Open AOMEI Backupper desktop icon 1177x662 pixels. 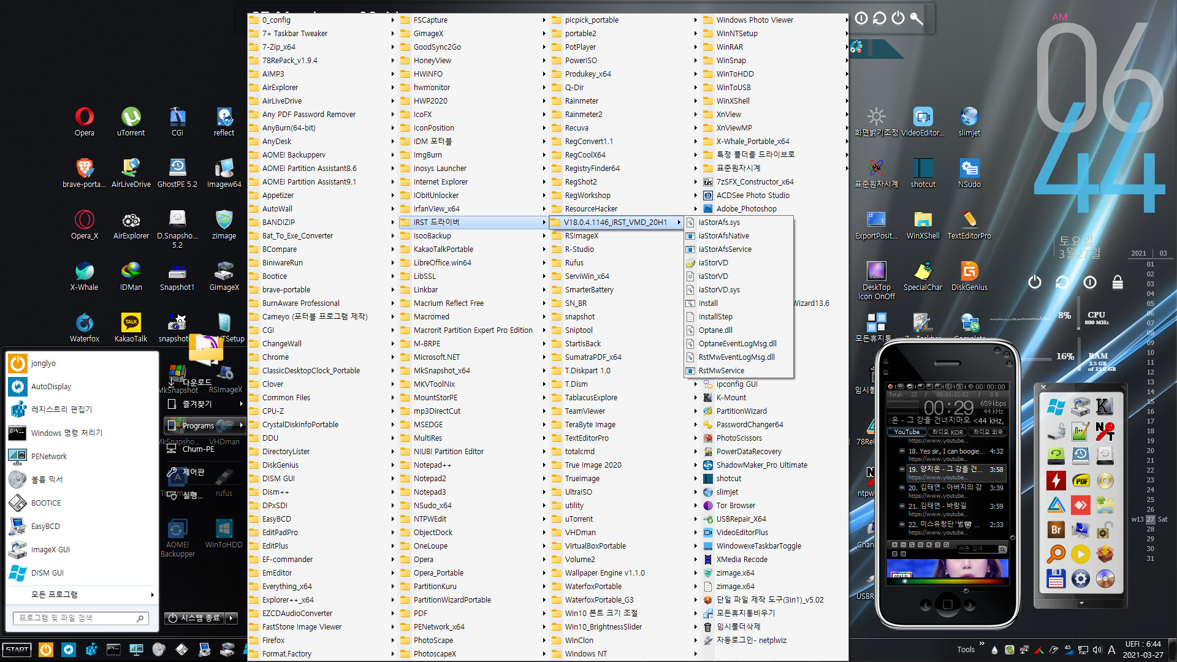coord(177,538)
